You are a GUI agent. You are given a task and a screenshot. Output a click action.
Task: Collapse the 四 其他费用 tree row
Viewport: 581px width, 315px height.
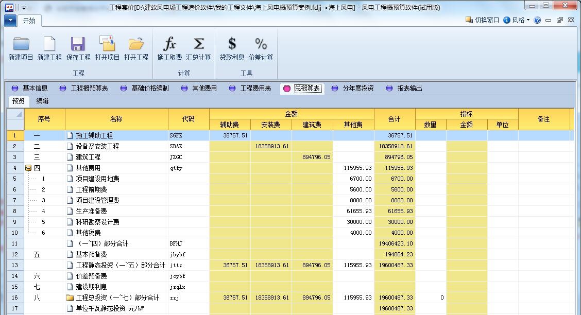28,168
